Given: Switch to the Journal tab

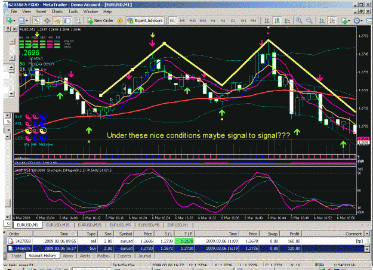Looking at the screenshot, I should (144, 256).
